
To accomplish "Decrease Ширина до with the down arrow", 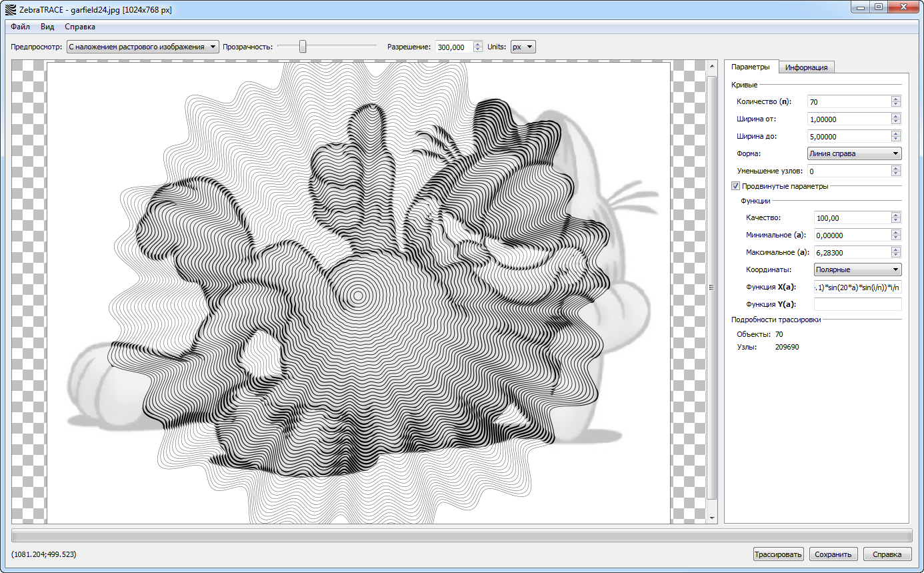I will click(x=896, y=139).
